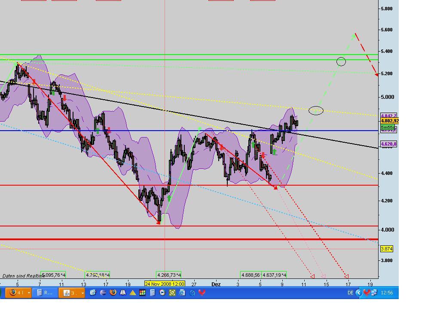Click the date tick 13 on time axis
Viewport: 440px width, 330px height.
pyautogui.click(x=84, y=284)
